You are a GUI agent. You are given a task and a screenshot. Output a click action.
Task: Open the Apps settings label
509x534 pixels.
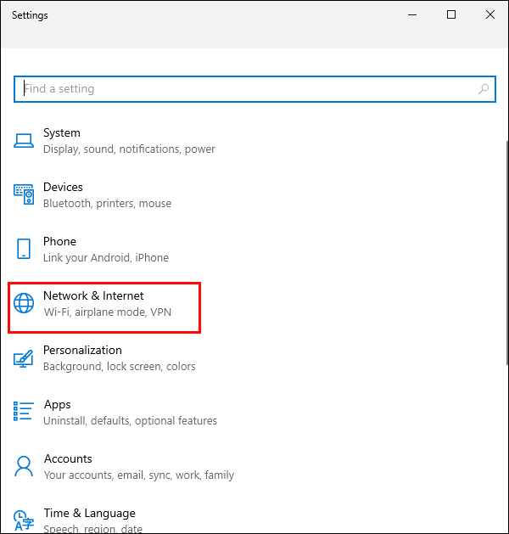[57, 404]
